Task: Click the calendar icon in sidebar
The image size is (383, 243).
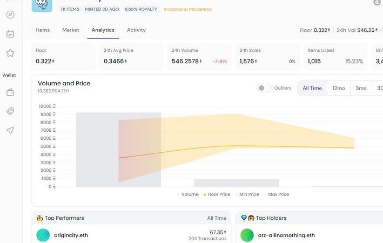Action: click(x=10, y=34)
